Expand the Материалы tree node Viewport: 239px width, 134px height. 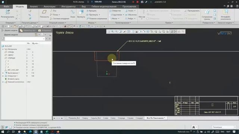[3, 49]
